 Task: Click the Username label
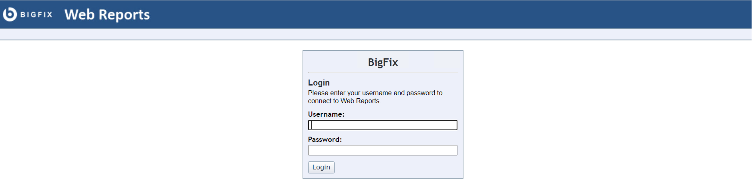(326, 114)
